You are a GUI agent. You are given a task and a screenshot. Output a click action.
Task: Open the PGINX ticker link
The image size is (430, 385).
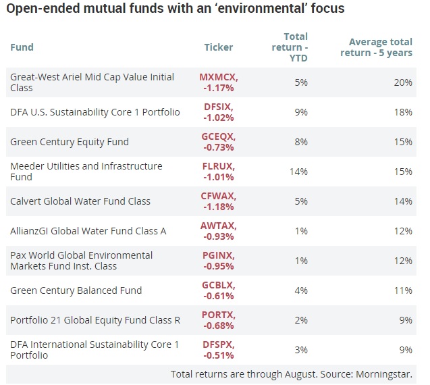(x=217, y=255)
